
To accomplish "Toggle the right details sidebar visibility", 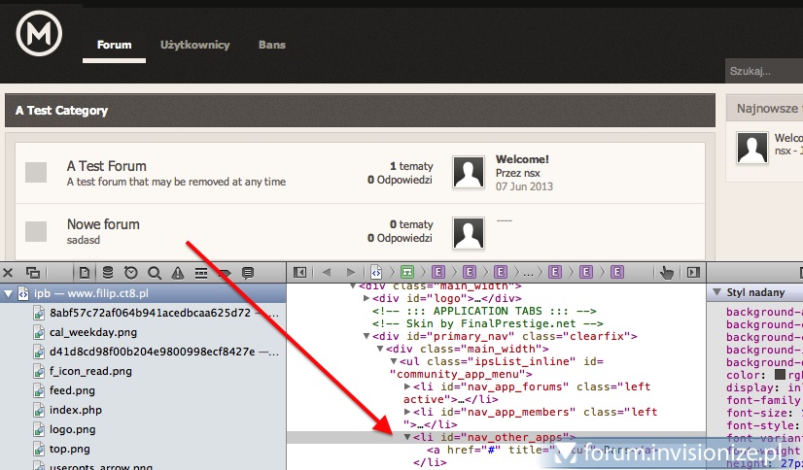I will point(693,273).
